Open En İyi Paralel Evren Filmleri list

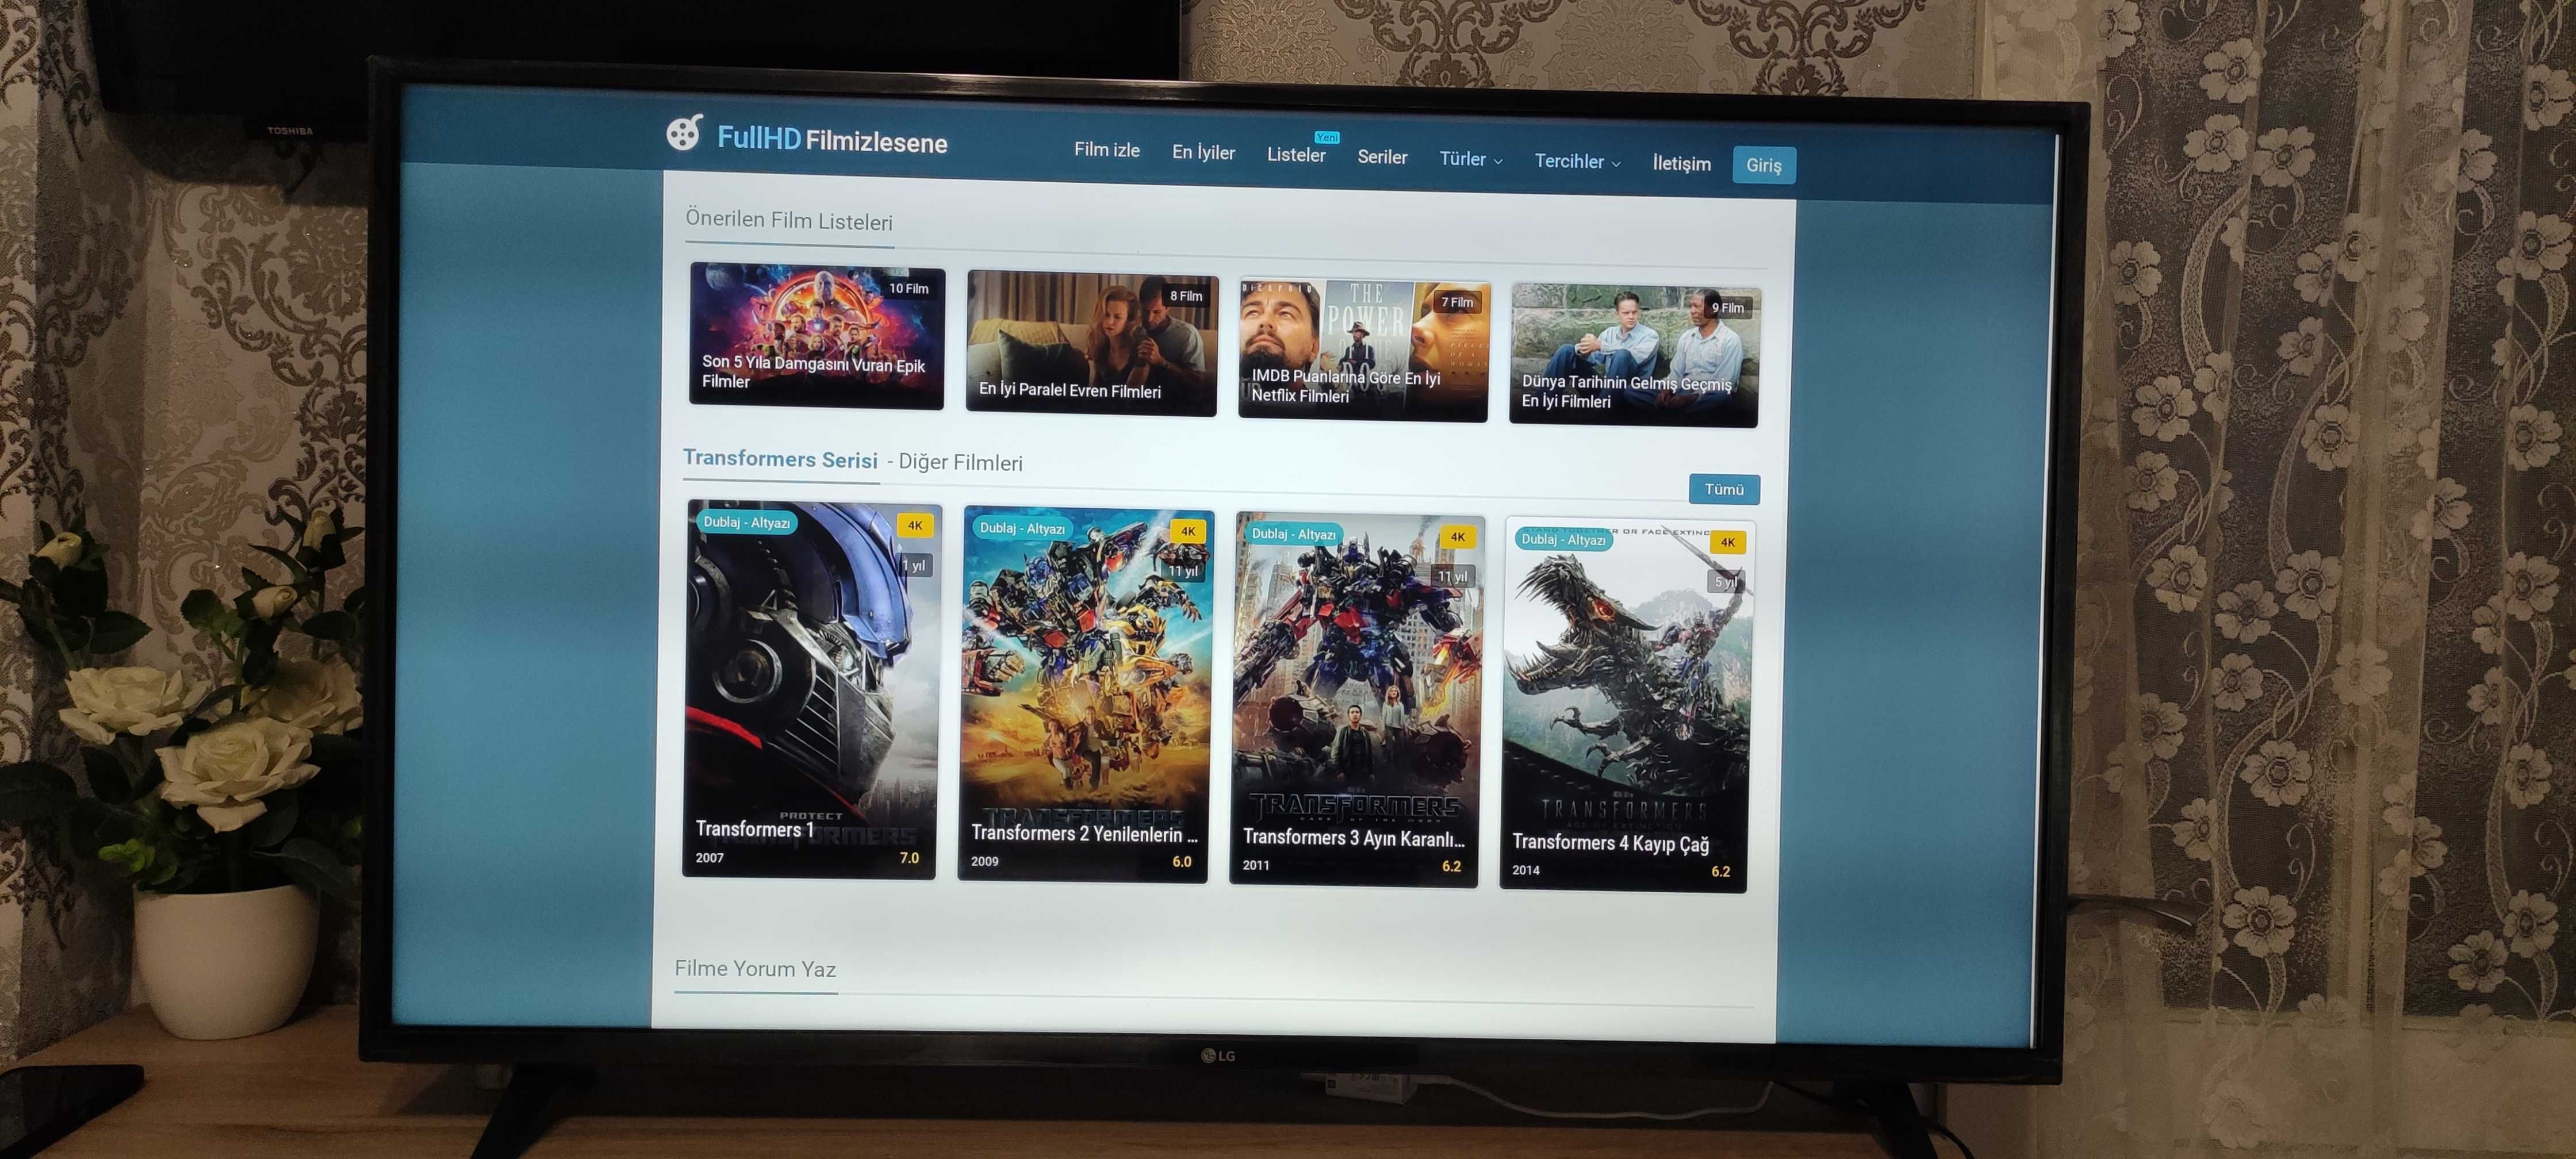point(1091,343)
